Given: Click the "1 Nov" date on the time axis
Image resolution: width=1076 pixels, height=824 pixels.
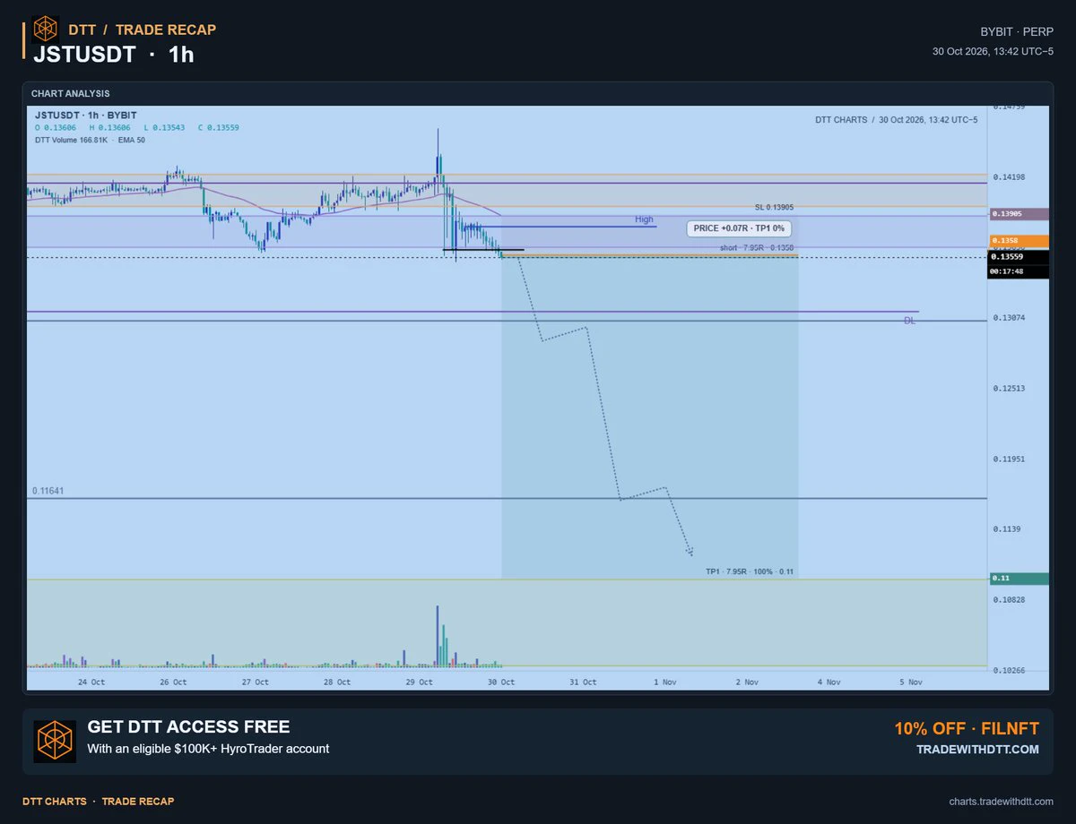Looking at the screenshot, I should point(665,682).
